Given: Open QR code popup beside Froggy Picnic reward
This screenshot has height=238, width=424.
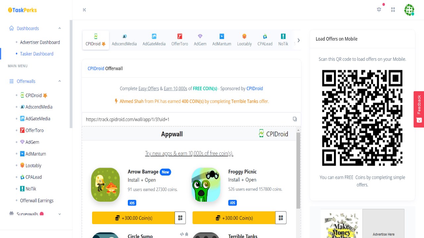Looking at the screenshot, I should click(281, 218).
